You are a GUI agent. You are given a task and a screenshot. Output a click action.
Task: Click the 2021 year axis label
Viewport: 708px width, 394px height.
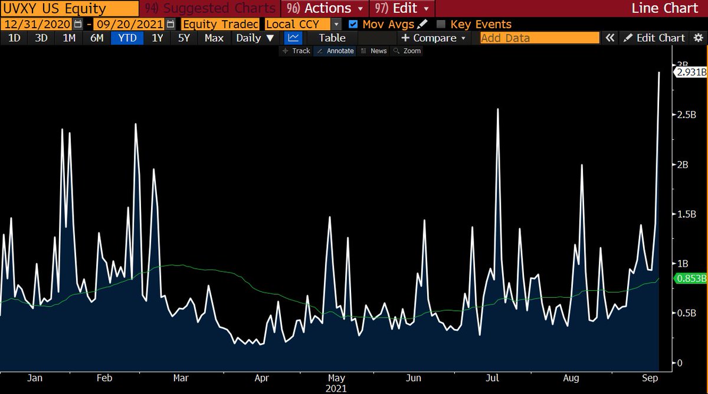coord(335,388)
